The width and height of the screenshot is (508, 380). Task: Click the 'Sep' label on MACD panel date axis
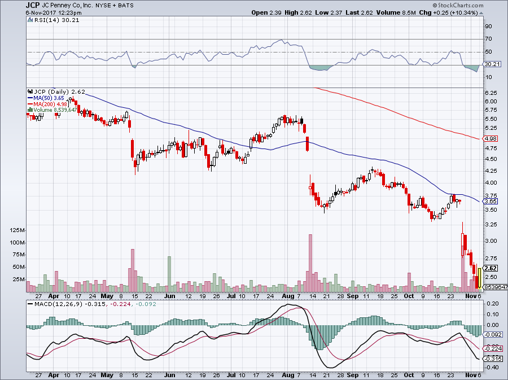tap(352, 375)
